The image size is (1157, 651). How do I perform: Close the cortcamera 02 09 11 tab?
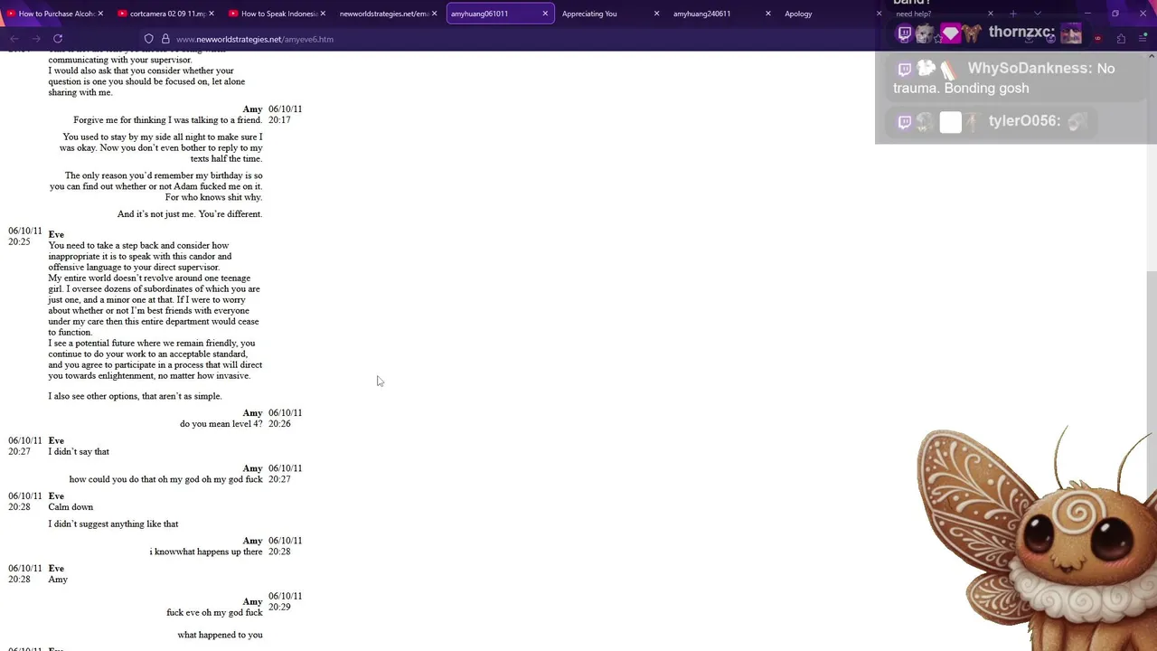pyautogui.click(x=212, y=14)
